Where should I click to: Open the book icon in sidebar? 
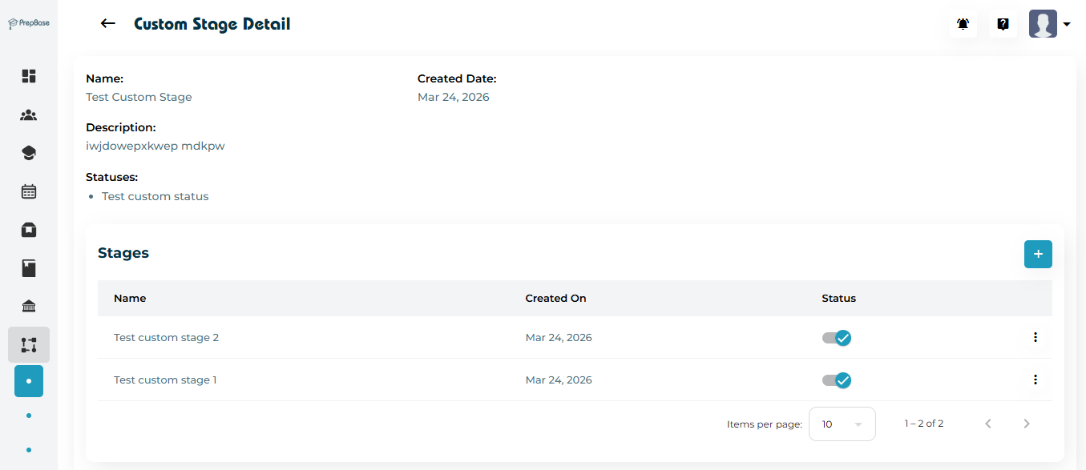tap(29, 268)
